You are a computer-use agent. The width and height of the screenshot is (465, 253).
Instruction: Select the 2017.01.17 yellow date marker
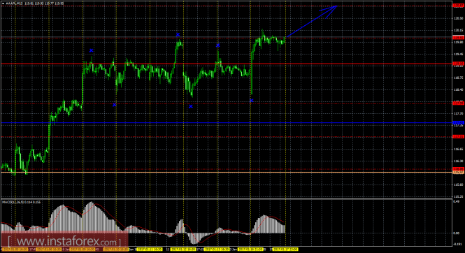(285, 250)
